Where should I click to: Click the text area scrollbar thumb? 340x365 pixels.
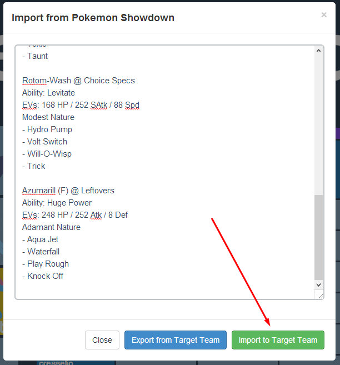pos(319,236)
